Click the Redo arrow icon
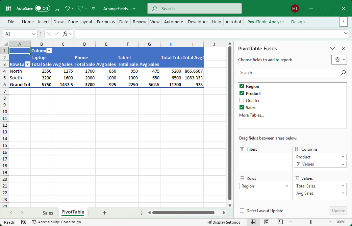The width and height of the screenshot is (352, 226). tap(80, 8)
